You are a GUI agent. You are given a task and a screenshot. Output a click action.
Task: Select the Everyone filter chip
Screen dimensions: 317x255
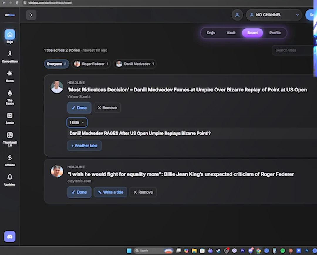(56, 64)
